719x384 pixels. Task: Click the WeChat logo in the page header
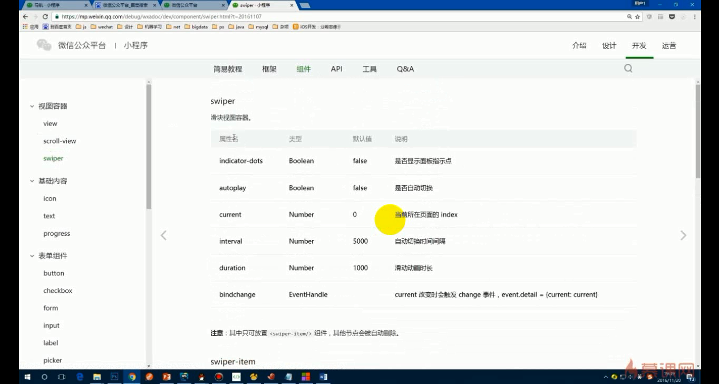pos(44,45)
